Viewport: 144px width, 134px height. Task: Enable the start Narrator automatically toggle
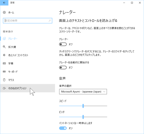tap(63, 67)
